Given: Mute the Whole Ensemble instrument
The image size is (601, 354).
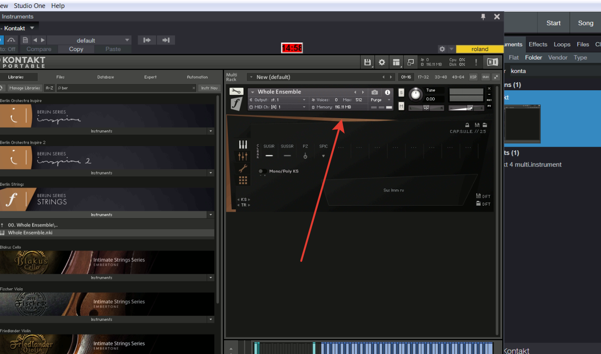Looking at the screenshot, I should tap(401, 106).
